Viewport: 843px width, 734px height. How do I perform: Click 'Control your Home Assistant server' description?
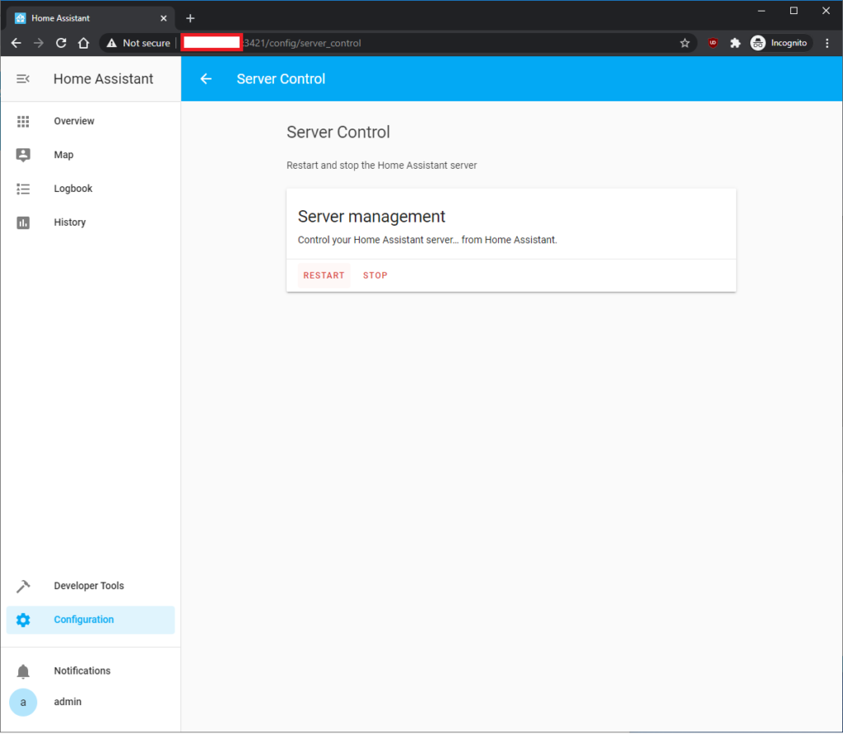point(427,240)
